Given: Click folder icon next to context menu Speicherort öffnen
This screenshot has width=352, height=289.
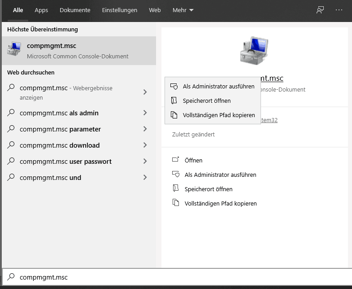Looking at the screenshot, I should pyautogui.click(x=174, y=101).
